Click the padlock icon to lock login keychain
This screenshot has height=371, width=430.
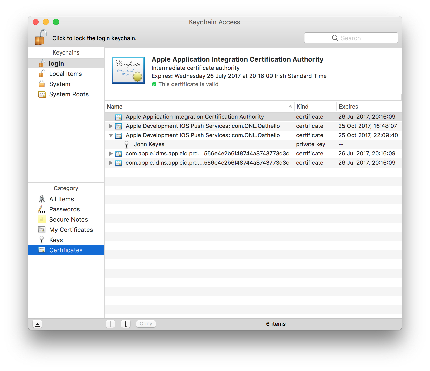click(x=40, y=37)
